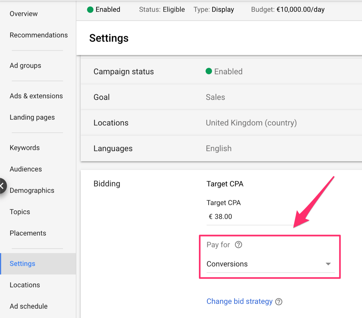The height and width of the screenshot is (318, 362).
Task: Open Ad schedule section
Action: [x=29, y=306]
